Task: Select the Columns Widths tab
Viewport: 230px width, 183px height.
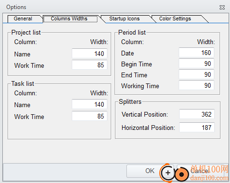Action: (x=70, y=19)
